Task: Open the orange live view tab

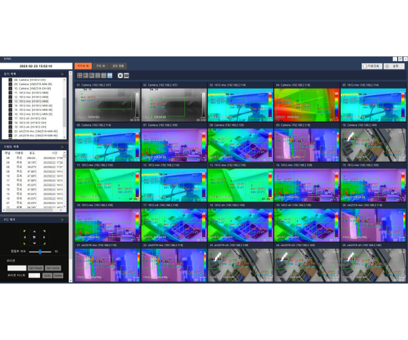Action: point(83,66)
